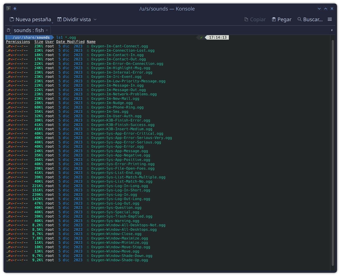Click the Pegar paste button
The width and height of the screenshot is (340, 276).
(x=281, y=19)
